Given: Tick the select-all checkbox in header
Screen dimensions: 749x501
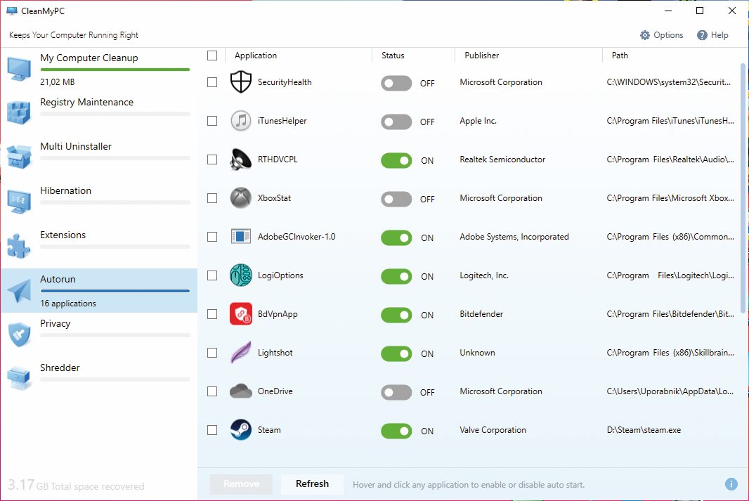Looking at the screenshot, I should click(212, 56).
